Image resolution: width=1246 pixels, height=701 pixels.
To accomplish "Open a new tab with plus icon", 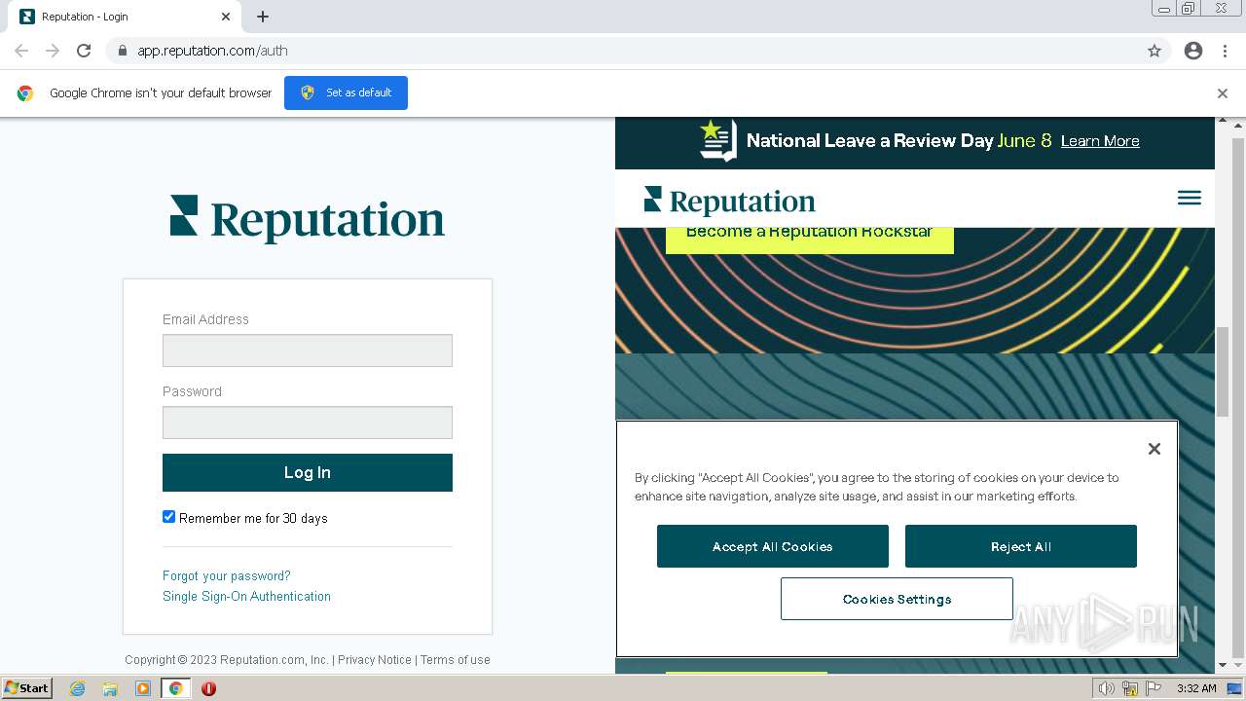I will pyautogui.click(x=263, y=17).
